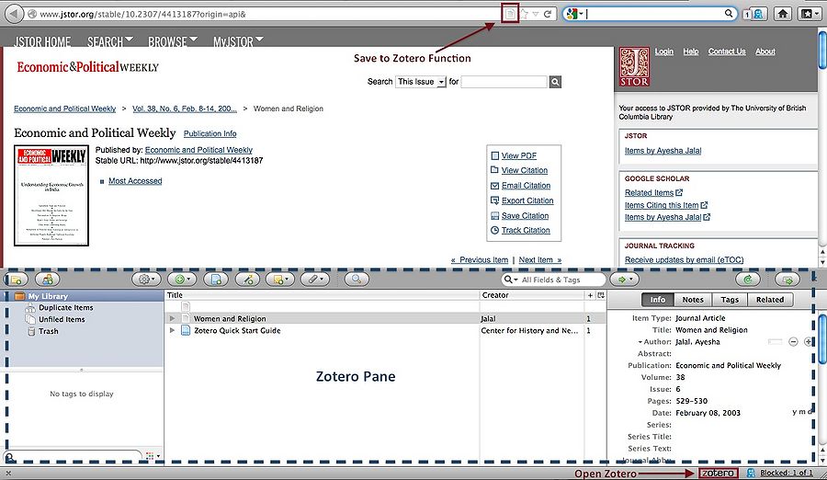Click the journal cover thumbnail
The image size is (827, 480).
click(x=51, y=195)
